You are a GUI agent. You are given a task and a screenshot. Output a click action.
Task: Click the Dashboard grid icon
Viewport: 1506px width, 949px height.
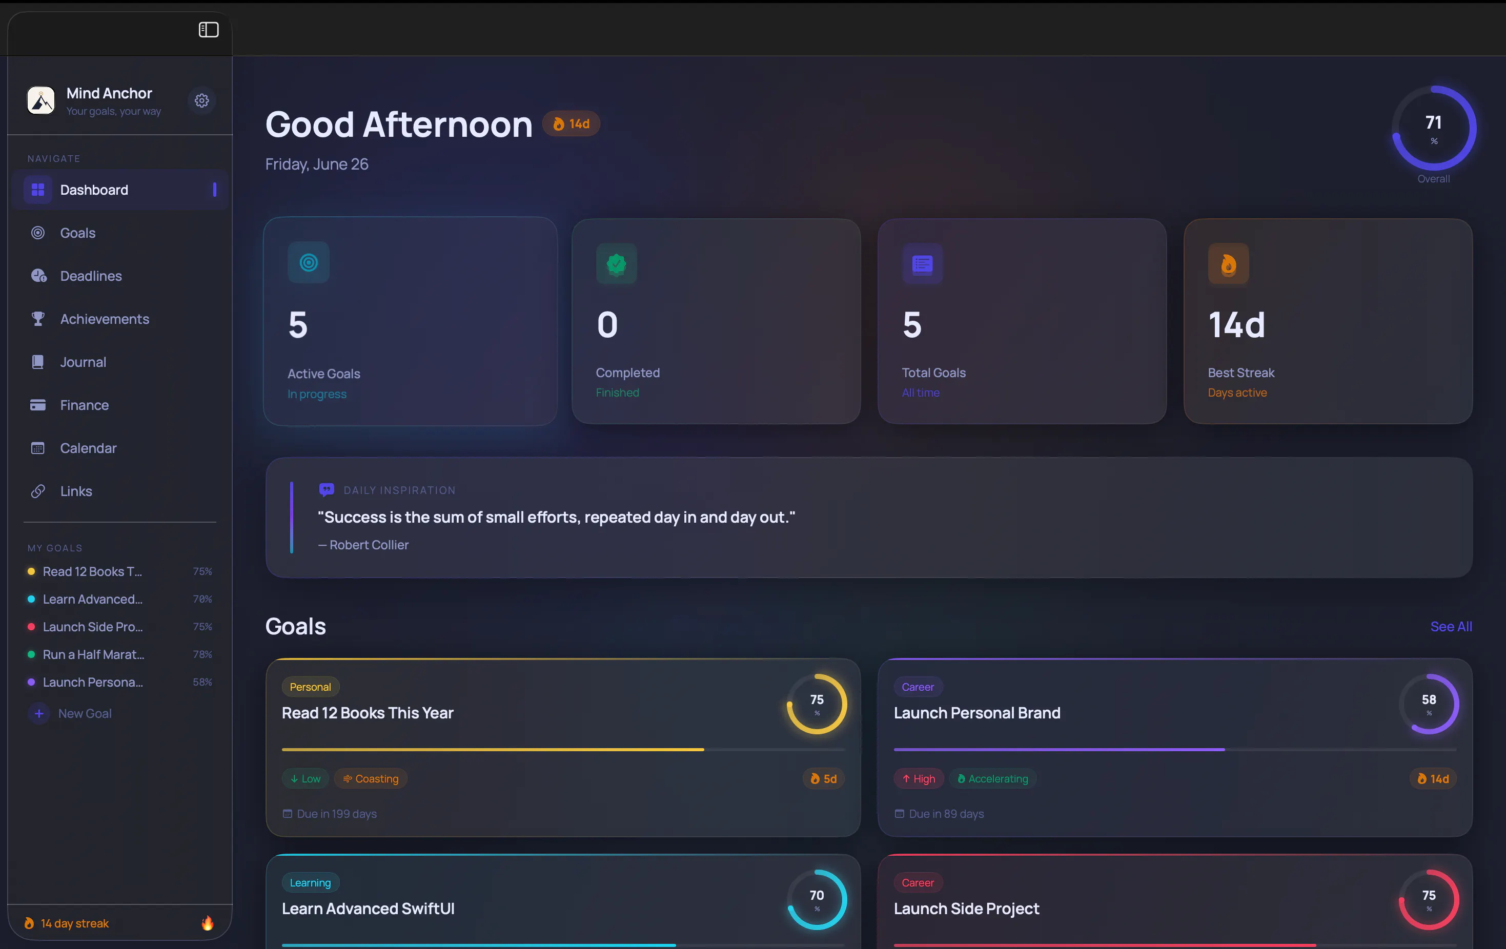click(37, 190)
